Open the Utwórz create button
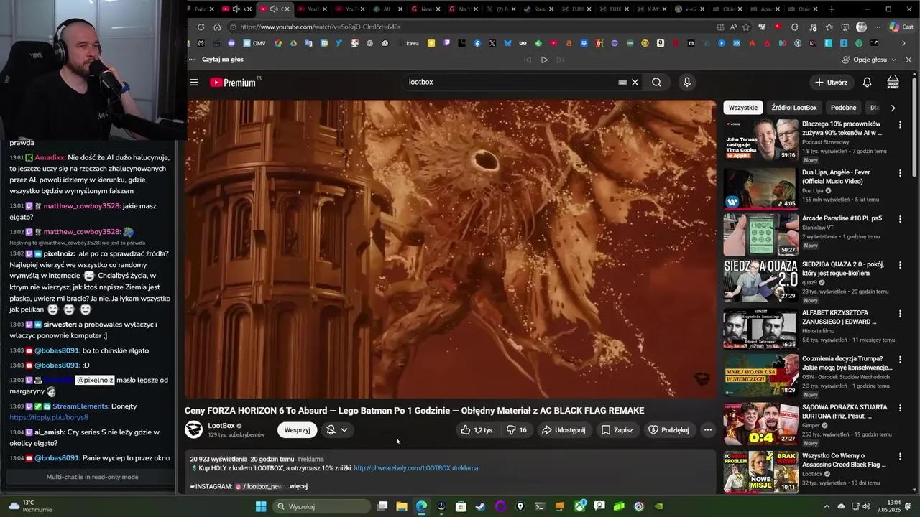The height and width of the screenshot is (517, 920). (831, 82)
